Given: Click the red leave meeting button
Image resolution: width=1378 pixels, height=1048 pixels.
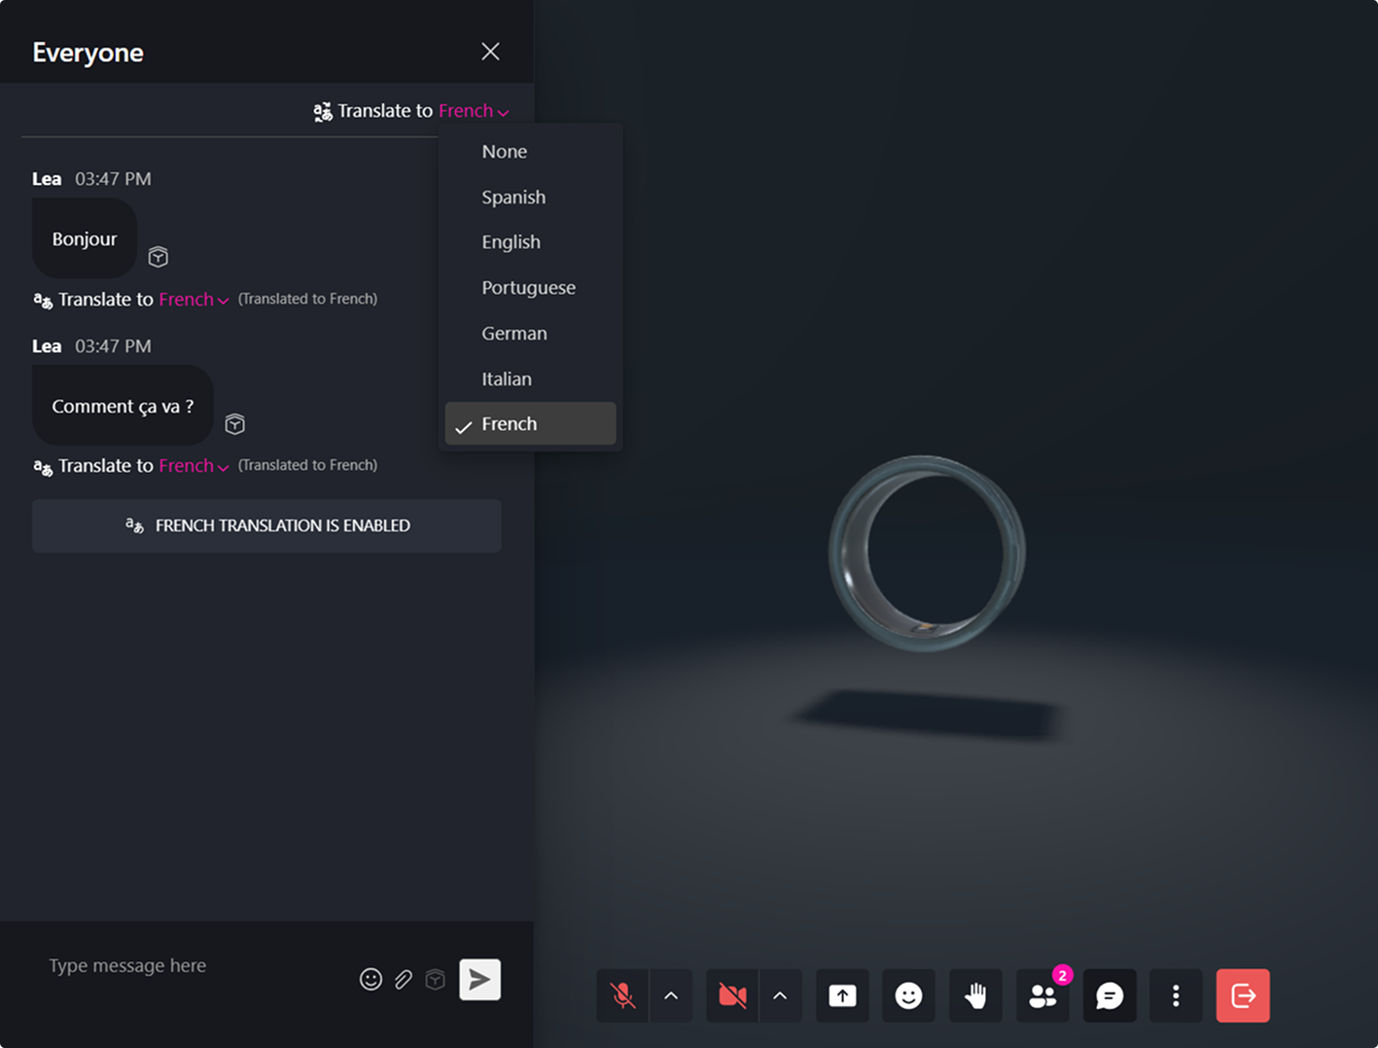Looking at the screenshot, I should [x=1242, y=995].
